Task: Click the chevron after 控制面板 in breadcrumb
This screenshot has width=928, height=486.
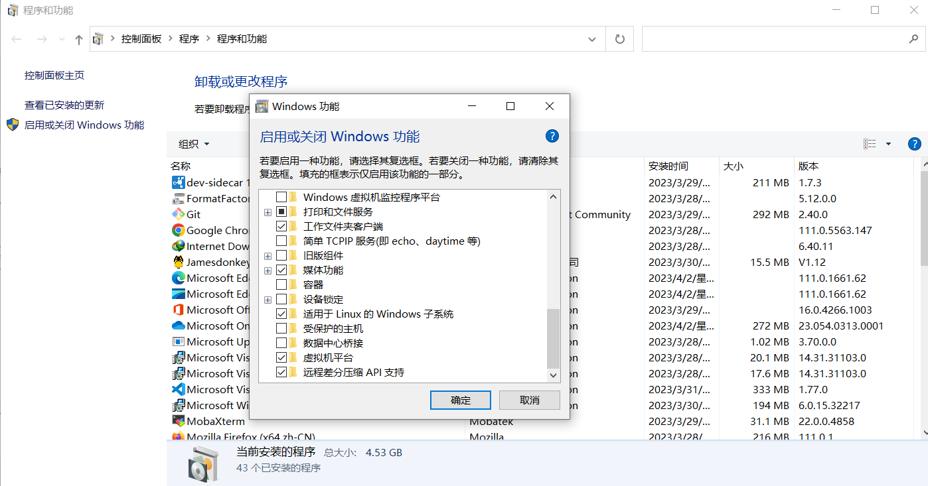Action: [171, 39]
